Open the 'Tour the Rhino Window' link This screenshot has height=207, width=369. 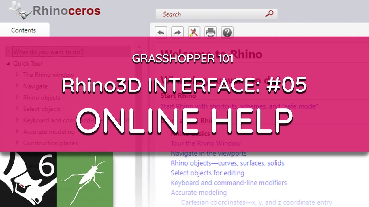tap(206, 143)
